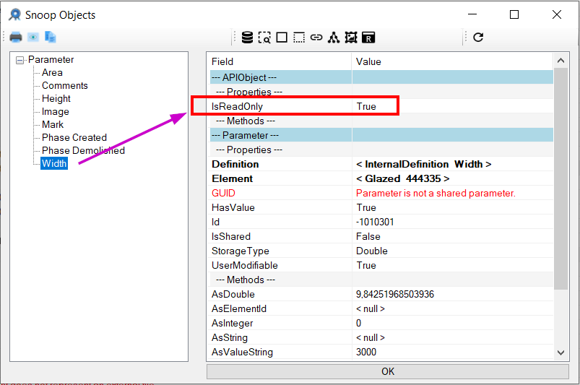Select the highlighted Width tree item
The height and width of the screenshot is (385, 580).
(x=54, y=163)
